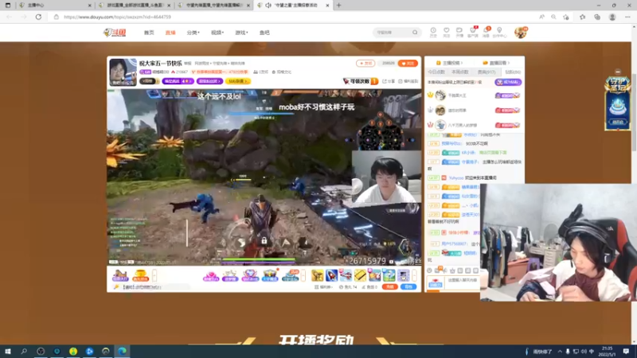Click the fan badge icon beside chat input

435,283
